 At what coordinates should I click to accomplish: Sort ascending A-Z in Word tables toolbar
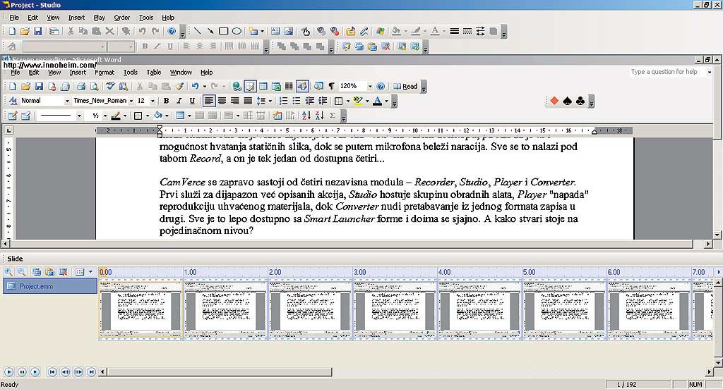point(306,116)
